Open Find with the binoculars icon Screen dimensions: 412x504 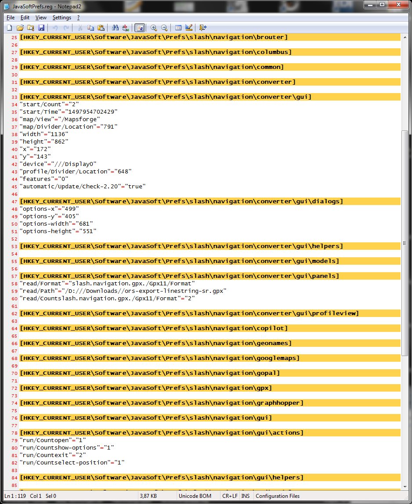pos(116,28)
